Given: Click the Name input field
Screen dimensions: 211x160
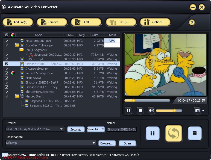Looking at the screenshot, I should point(122,129).
